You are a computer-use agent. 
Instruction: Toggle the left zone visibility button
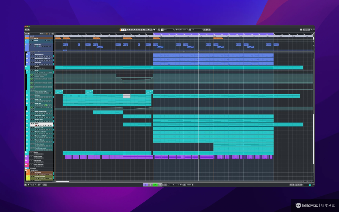[x=304, y=30]
